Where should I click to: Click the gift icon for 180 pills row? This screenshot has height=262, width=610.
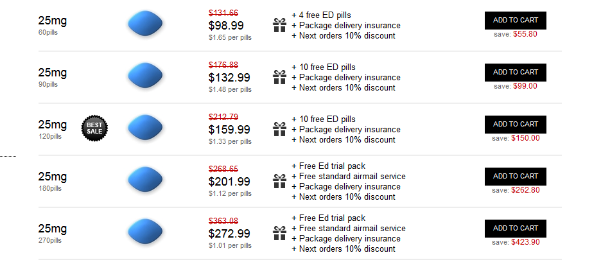click(279, 181)
